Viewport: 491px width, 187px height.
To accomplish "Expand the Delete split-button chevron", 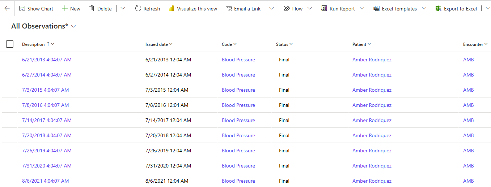I will [123, 8].
